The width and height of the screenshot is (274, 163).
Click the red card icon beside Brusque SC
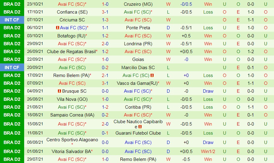click(59, 91)
